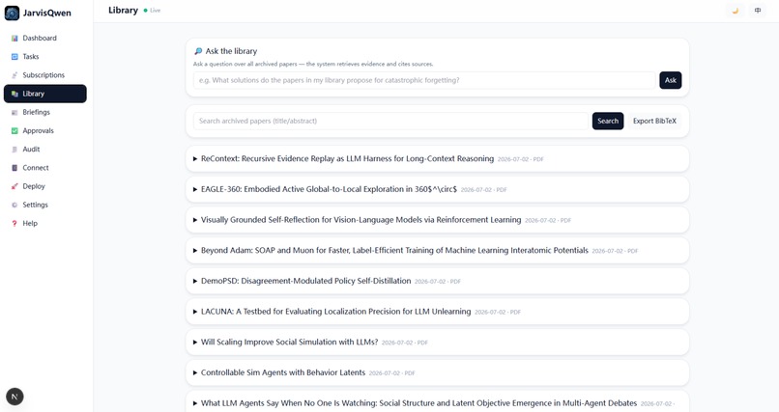Toggle dark mode with the moon button
The image size is (779, 412).
[x=735, y=11]
